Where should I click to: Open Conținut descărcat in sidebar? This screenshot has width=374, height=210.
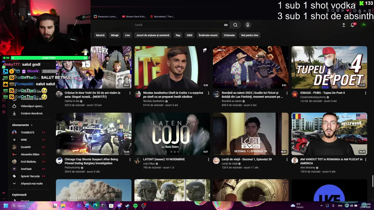(28, 113)
